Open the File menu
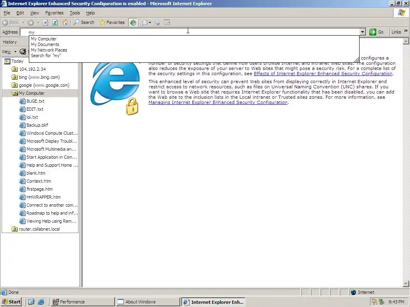 pos(7,13)
